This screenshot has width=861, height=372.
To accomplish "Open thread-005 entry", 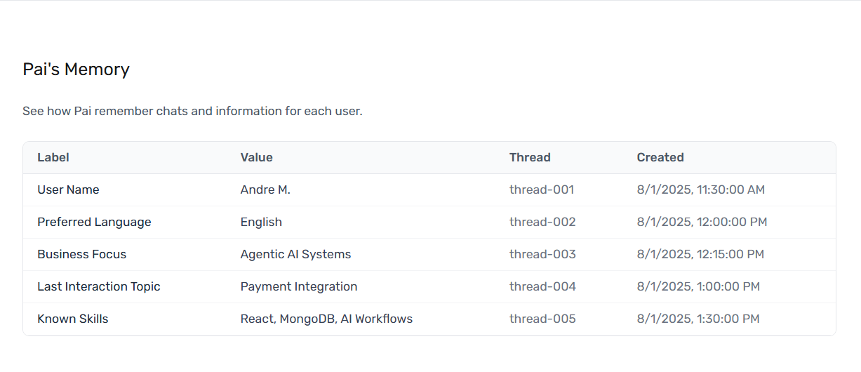I will [x=542, y=319].
